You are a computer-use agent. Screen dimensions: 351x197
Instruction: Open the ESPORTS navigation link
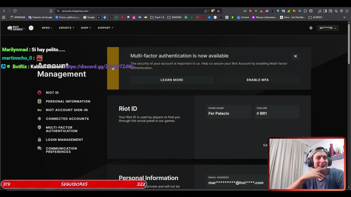(x=67, y=28)
